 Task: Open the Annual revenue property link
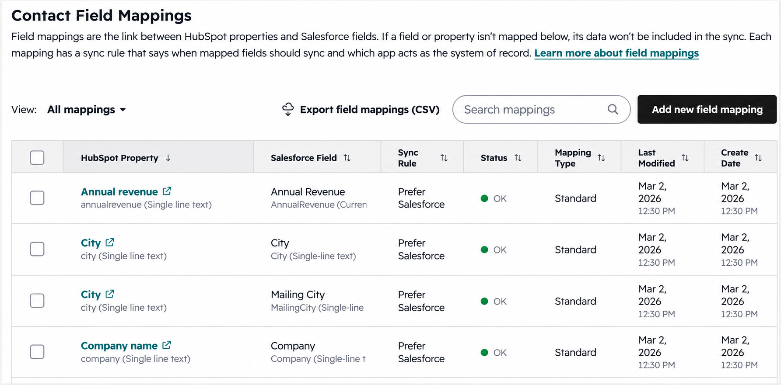[x=119, y=192]
